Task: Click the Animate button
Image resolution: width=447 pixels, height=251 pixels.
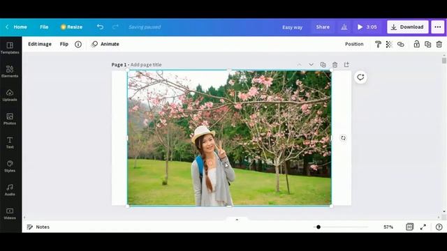Action: [105, 44]
